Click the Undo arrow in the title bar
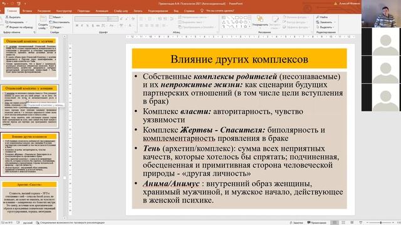Screen dimensions: 401x225 click(4, 4)
